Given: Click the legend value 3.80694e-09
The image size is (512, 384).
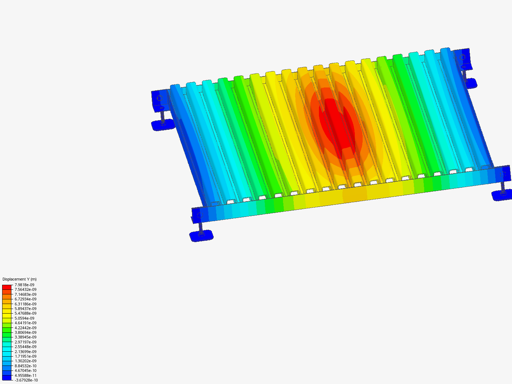Looking at the screenshot, I should click(25, 332).
